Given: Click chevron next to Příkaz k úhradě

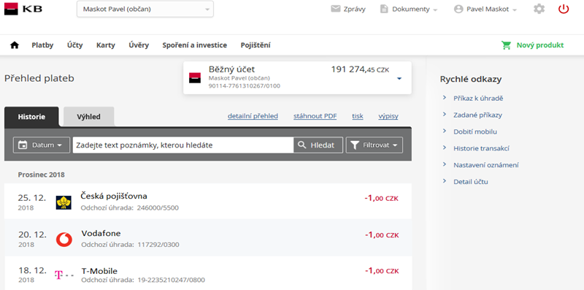Looking at the screenshot, I should pyautogui.click(x=445, y=98).
